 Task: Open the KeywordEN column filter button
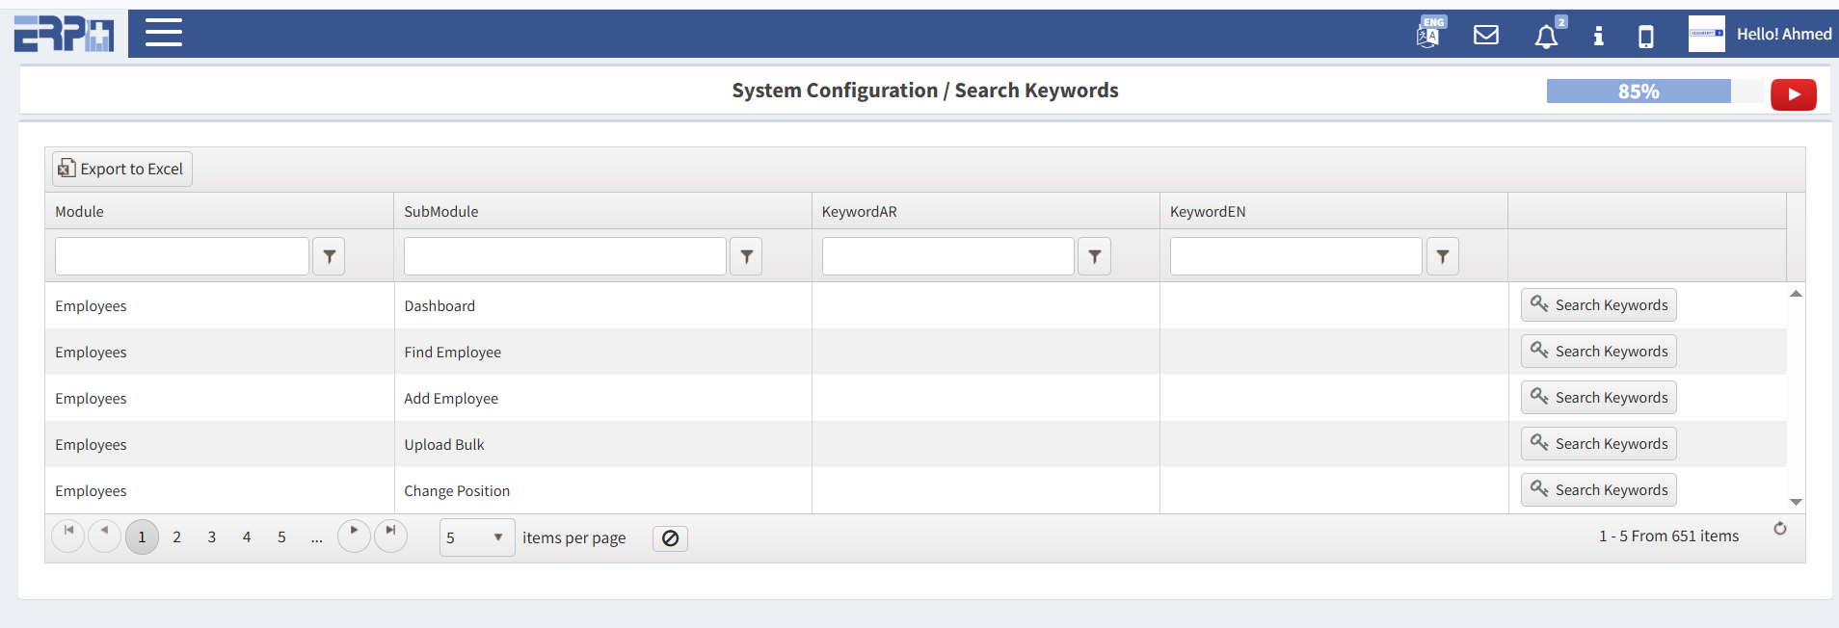[x=1442, y=256]
